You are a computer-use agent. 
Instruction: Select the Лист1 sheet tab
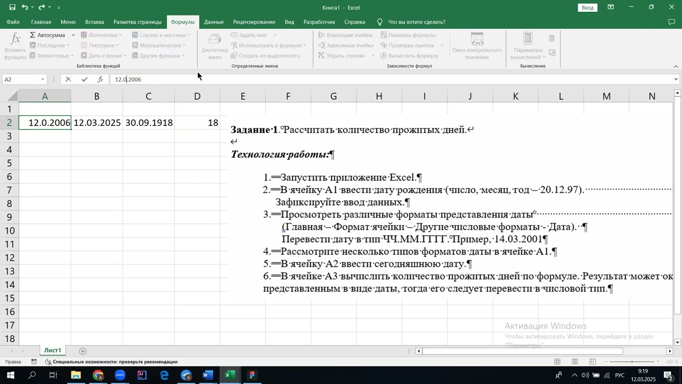[53, 350]
